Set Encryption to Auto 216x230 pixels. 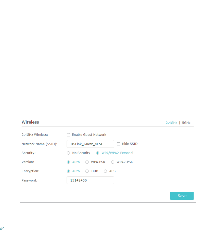68,171
